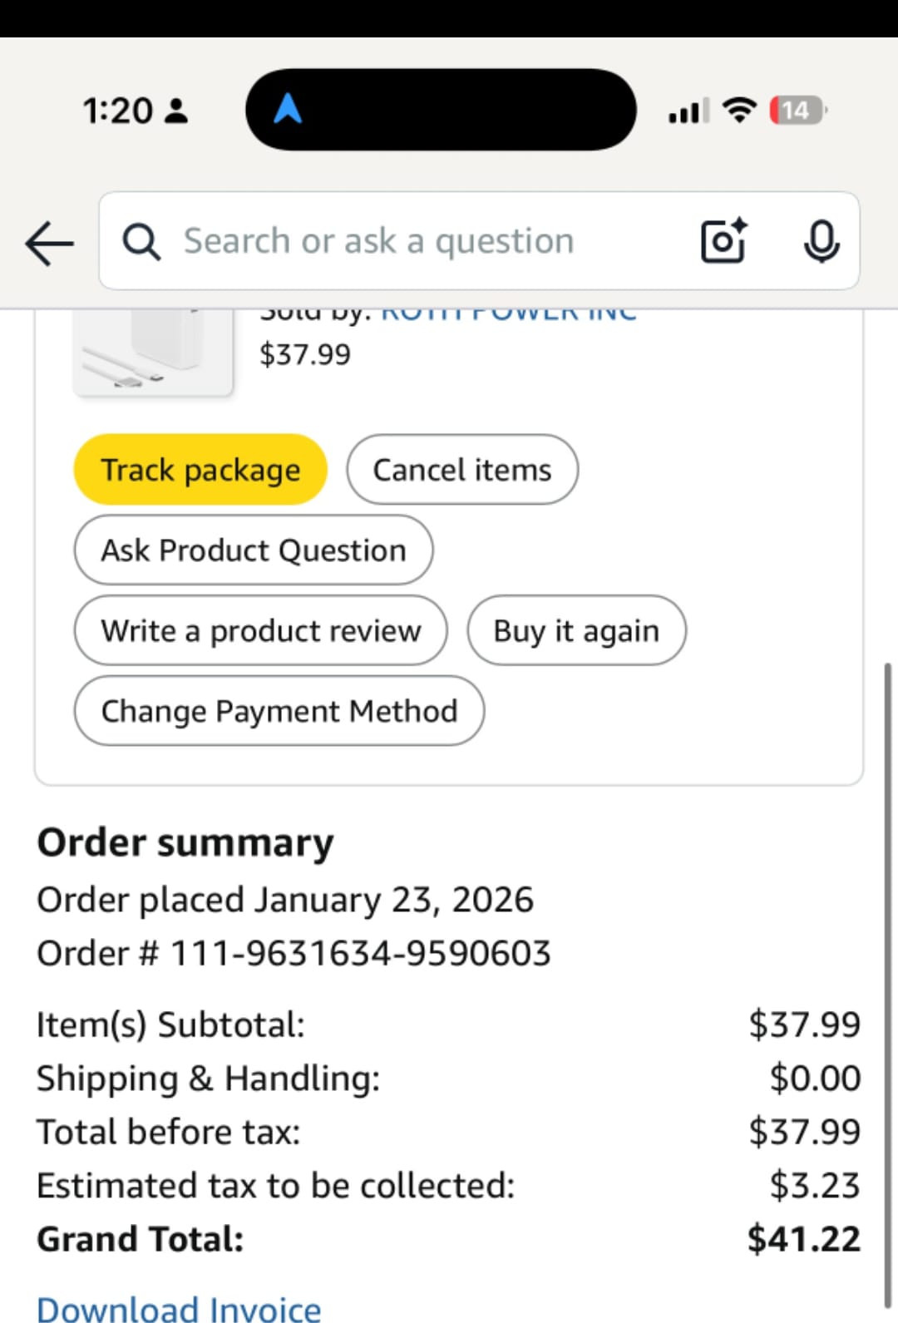Tap the blue location arrow indicator
This screenshot has width=898, height=1323.
pyautogui.click(x=288, y=109)
